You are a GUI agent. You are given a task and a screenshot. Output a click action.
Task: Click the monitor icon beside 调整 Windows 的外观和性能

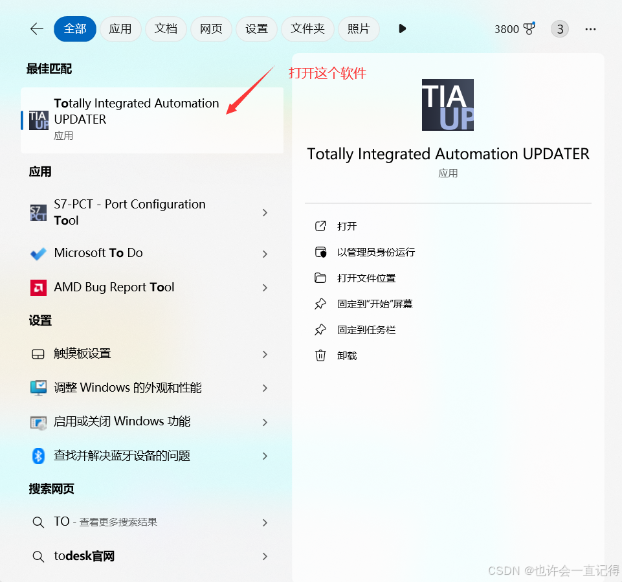[38, 388]
